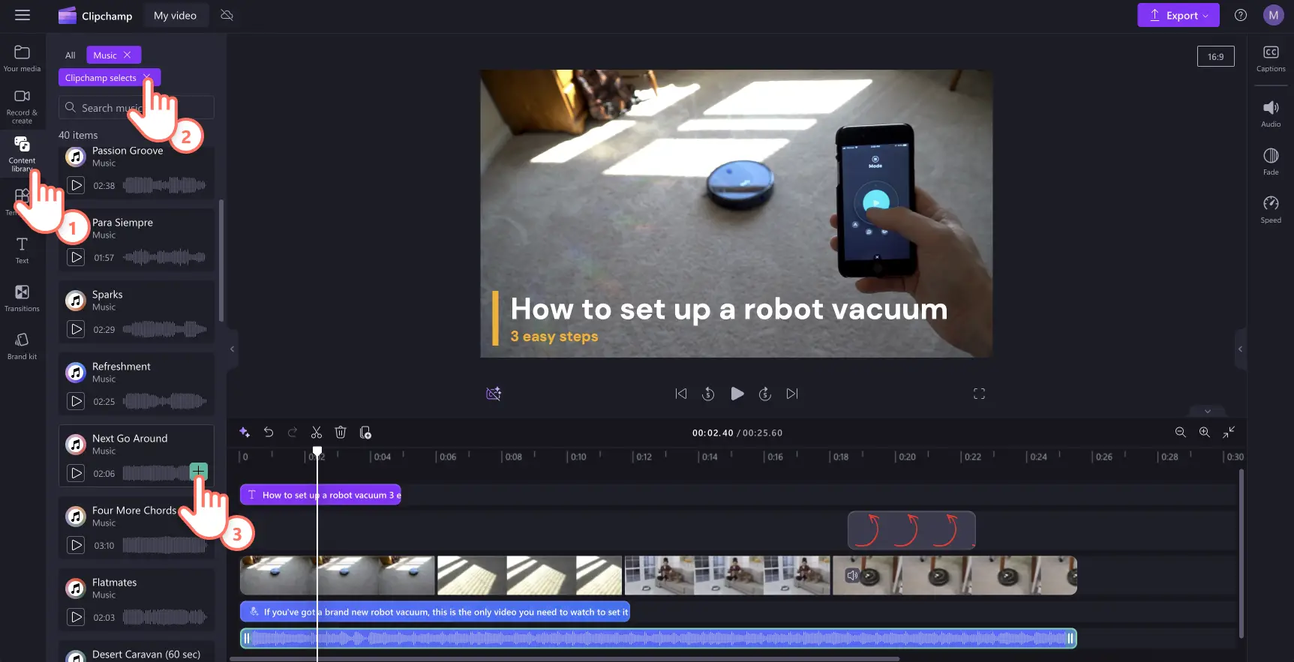Collapse the timeline with chevron
The width and height of the screenshot is (1294, 662).
pos(1208,411)
